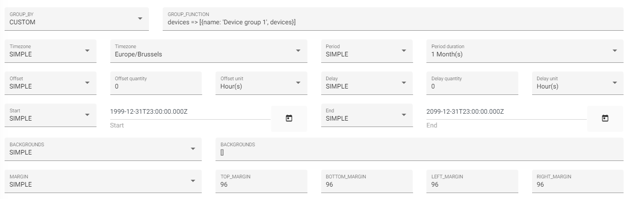Click the GROUP_FUNCTION text field

395,22
